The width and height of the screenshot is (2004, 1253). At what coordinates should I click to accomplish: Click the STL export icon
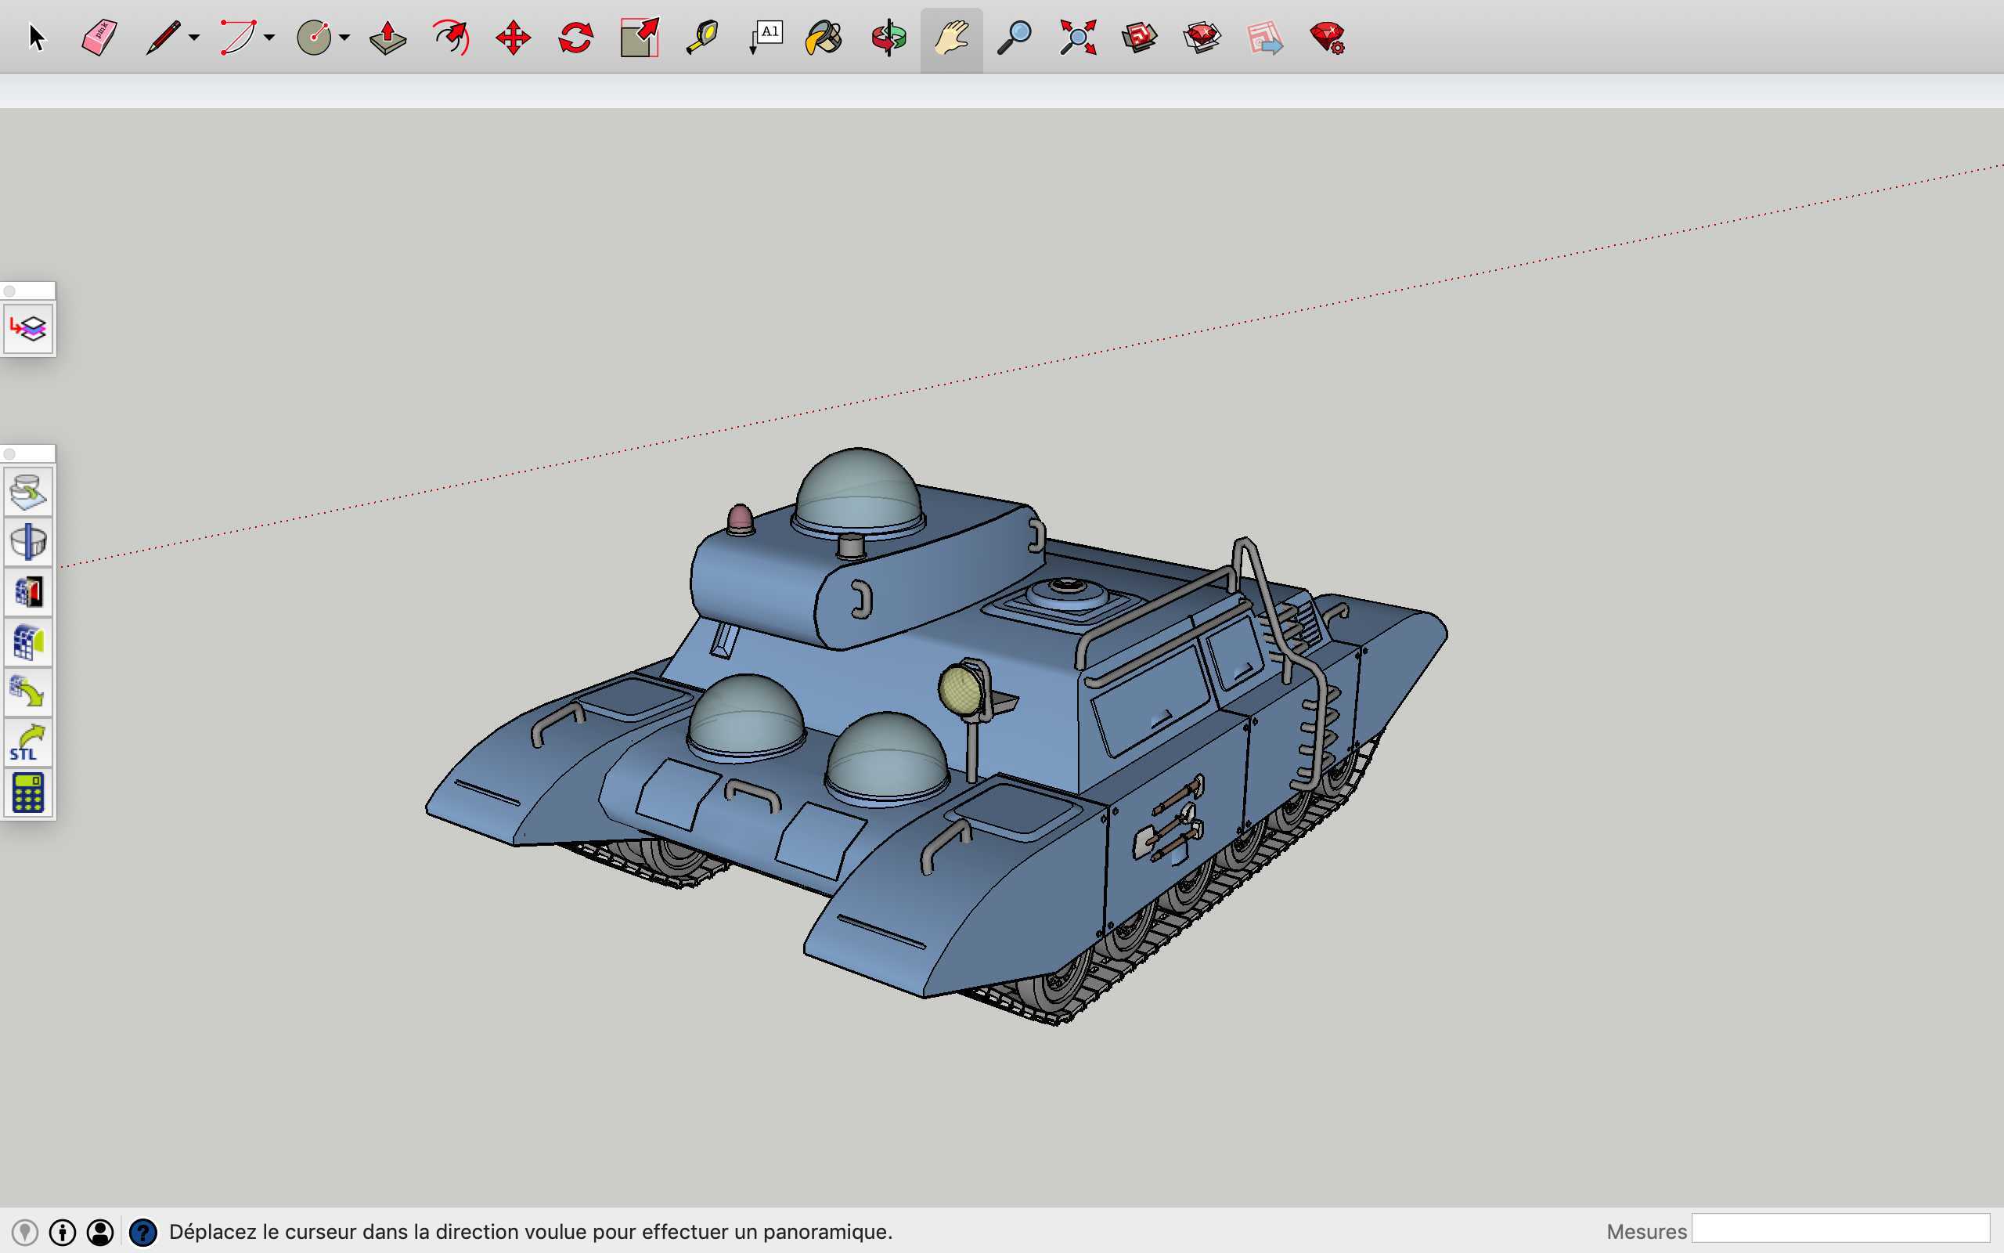point(28,742)
